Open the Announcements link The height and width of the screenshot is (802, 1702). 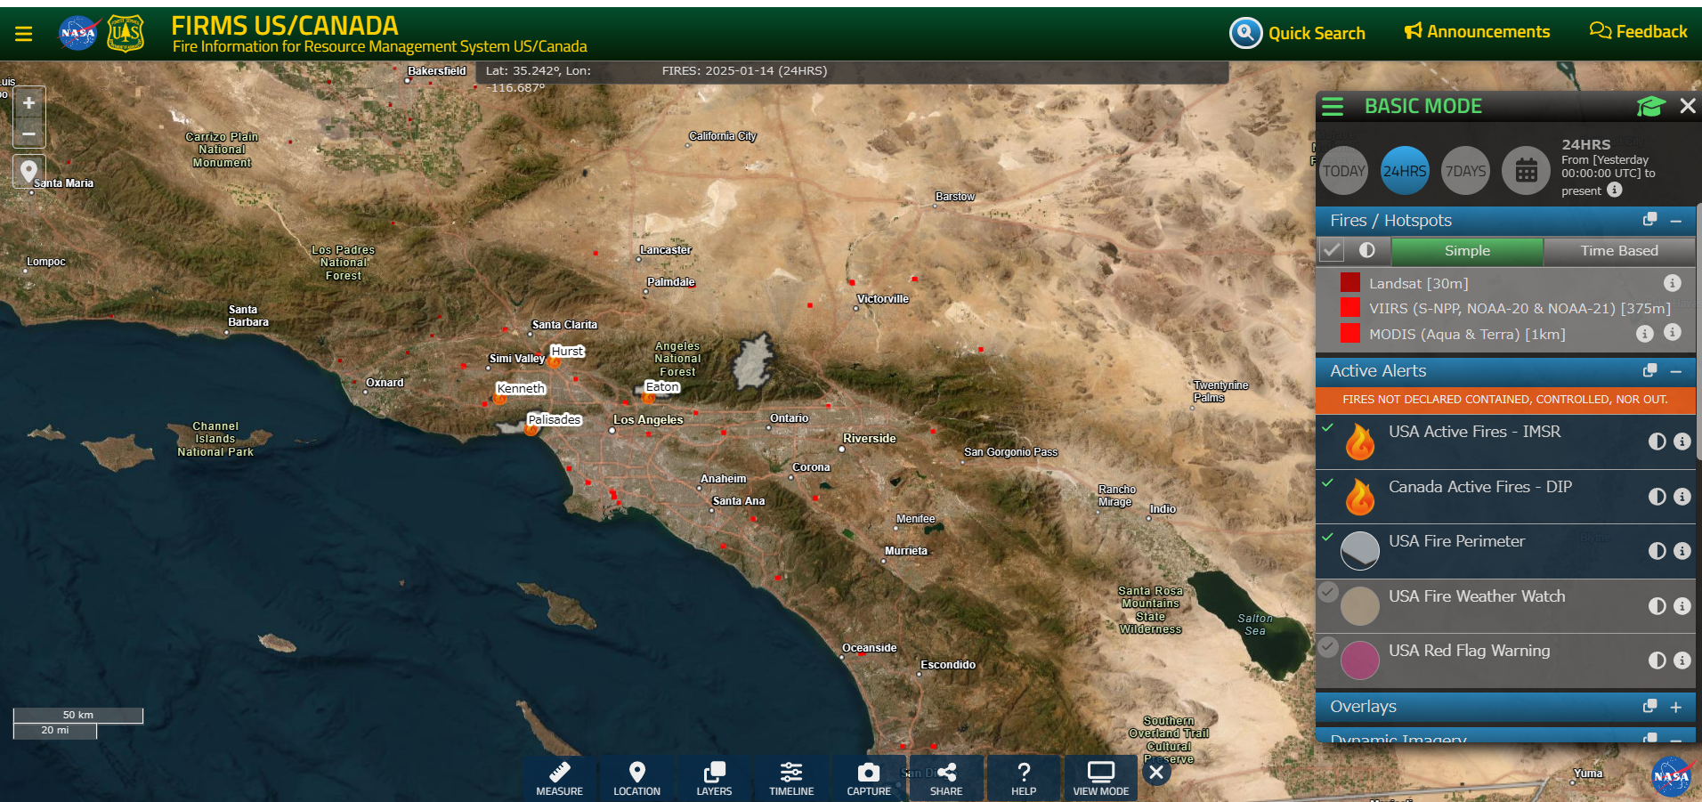(1478, 32)
